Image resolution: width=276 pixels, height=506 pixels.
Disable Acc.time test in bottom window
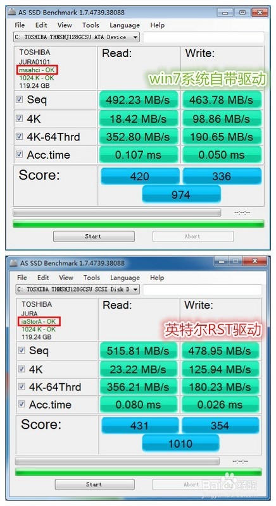tap(22, 404)
